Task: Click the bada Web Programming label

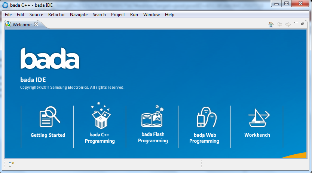Action: pyautogui.click(x=204, y=138)
